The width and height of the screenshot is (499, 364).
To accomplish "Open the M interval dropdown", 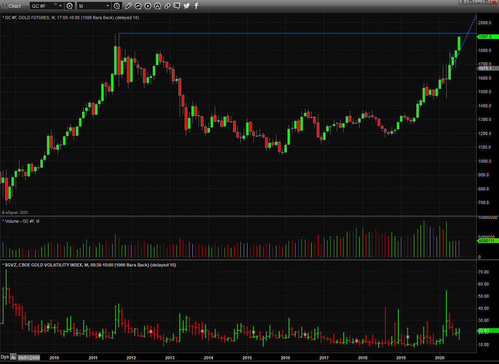I will click(108, 6).
